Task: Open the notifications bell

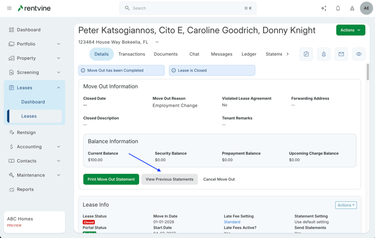Action: click(338, 8)
